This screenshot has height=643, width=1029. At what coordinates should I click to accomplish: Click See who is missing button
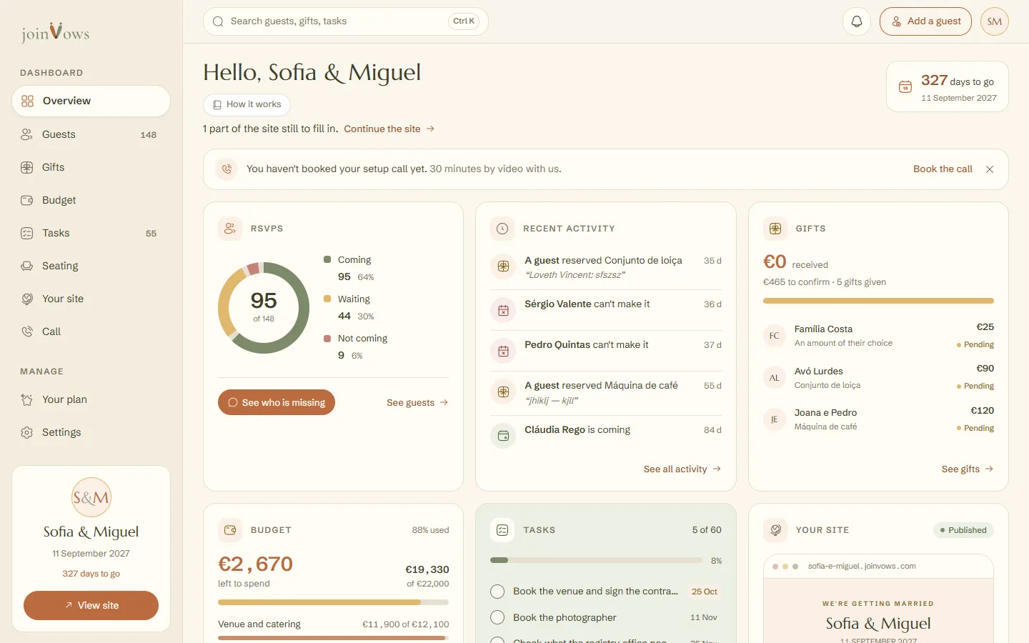pyautogui.click(x=277, y=402)
